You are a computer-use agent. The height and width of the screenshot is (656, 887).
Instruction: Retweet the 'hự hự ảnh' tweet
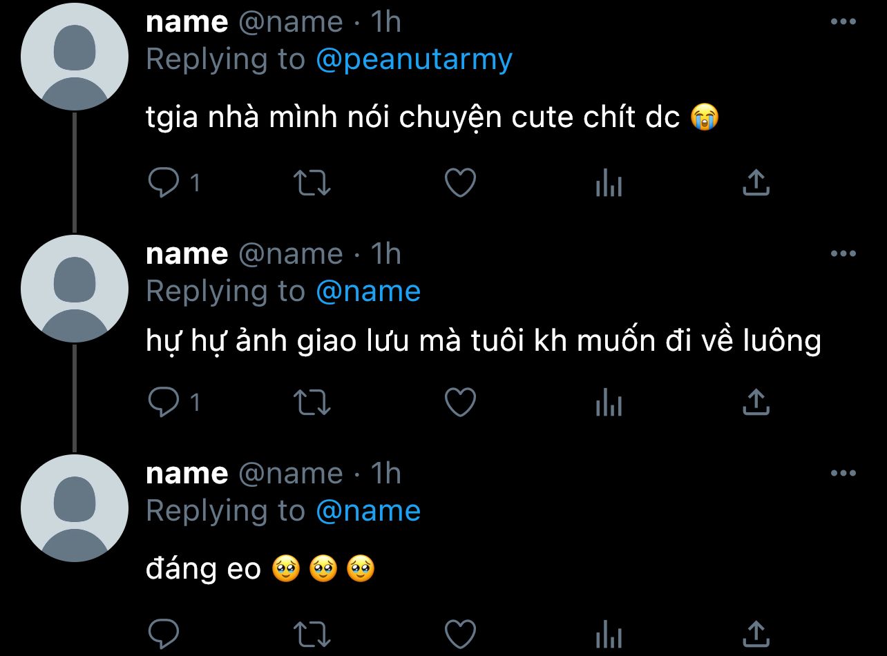click(312, 403)
